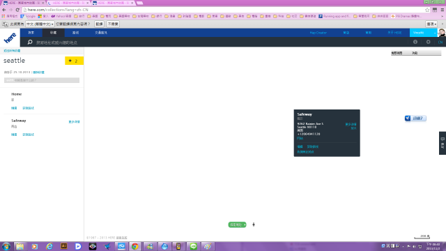This screenshot has height=251, width=446.
Task: Open the Yahoo bookmark
Action: pyautogui.click(x=61, y=16)
